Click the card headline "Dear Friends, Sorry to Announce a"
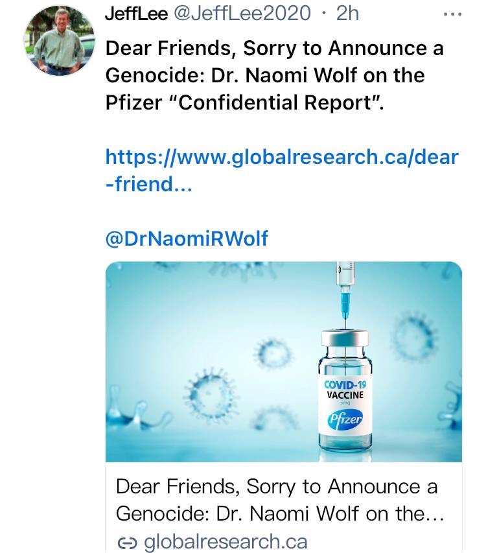The width and height of the screenshot is (486, 553). tap(277, 487)
